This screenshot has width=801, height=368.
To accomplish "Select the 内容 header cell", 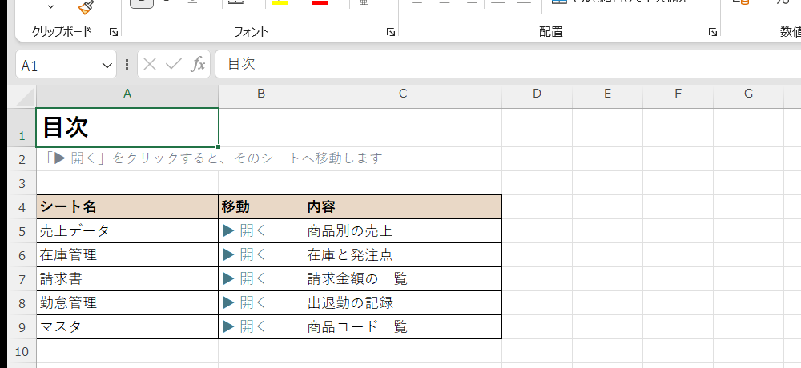I will 403,206.
